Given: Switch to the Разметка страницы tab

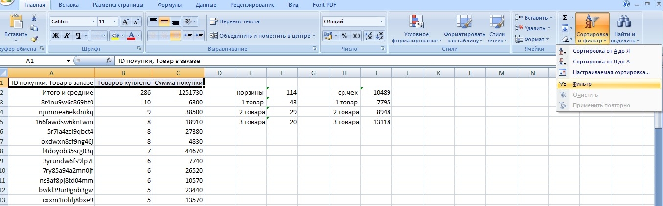Looking at the screenshot, I should (x=118, y=5).
